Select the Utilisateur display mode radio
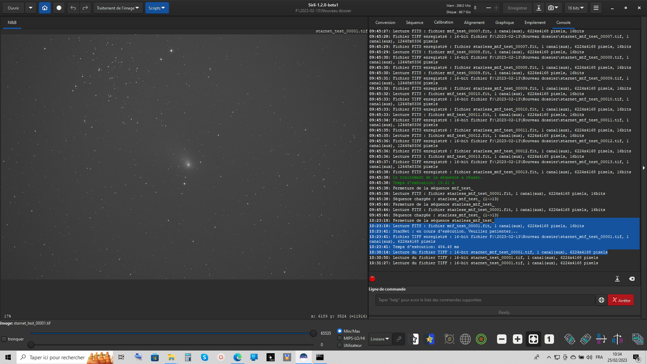Screen dimensions: 647x364 (x=340, y=345)
